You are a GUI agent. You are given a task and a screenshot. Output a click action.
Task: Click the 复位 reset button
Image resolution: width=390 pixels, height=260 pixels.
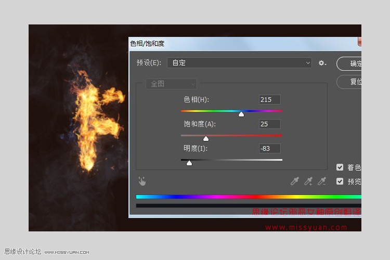(x=349, y=82)
